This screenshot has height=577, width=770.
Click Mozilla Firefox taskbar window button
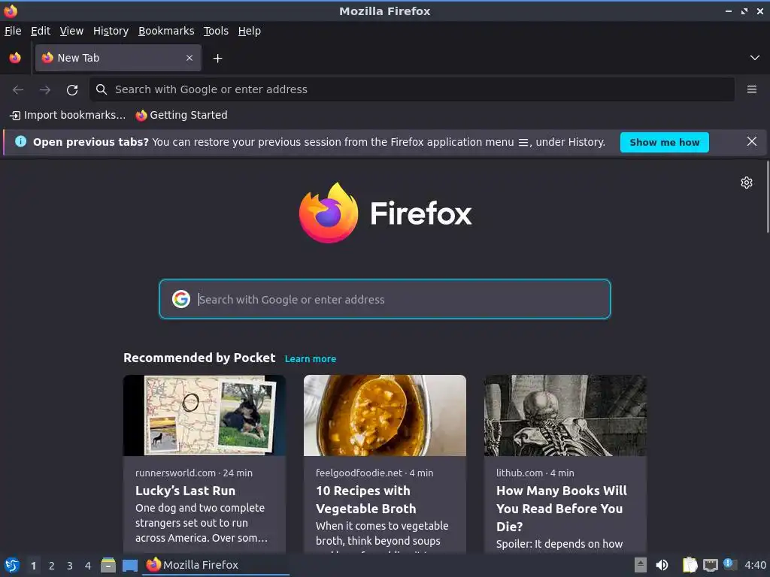coord(216,565)
